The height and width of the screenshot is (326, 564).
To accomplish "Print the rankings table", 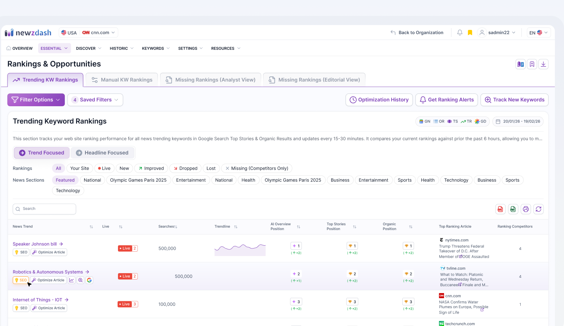I will [x=526, y=209].
